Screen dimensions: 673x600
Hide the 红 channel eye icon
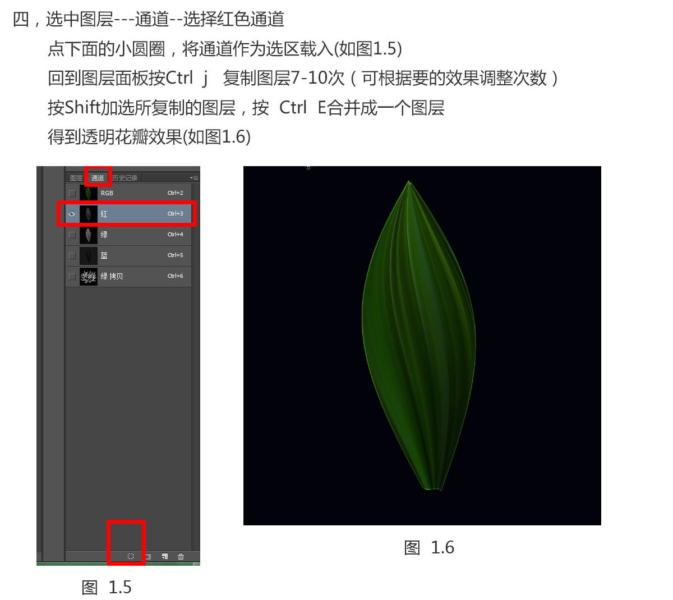[72, 214]
